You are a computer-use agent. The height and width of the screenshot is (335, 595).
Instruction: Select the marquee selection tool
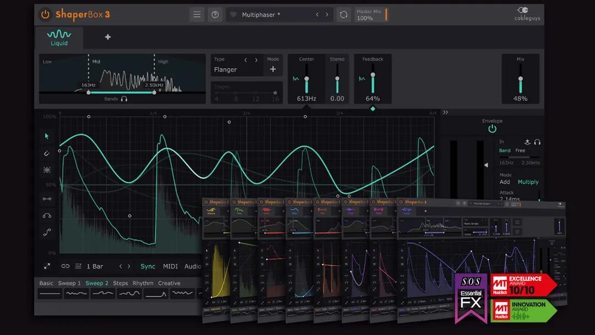(x=47, y=170)
